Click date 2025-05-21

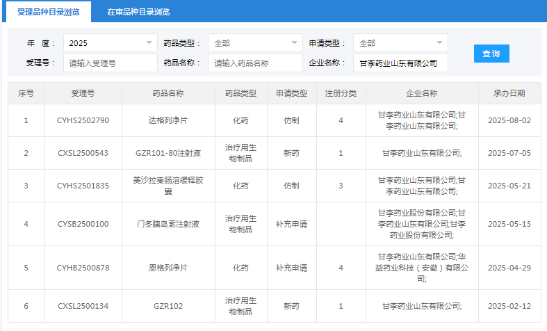pyautogui.click(x=509, y=186)
